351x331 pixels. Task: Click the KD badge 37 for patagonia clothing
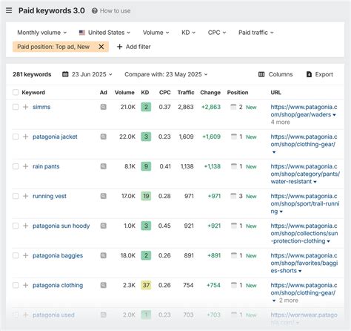coord(146,285)
